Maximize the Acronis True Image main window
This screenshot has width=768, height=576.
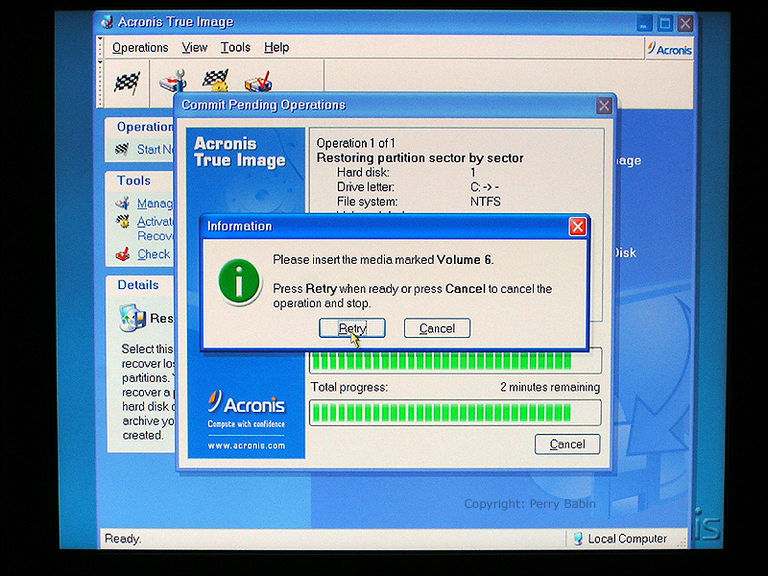pos(664,23)
